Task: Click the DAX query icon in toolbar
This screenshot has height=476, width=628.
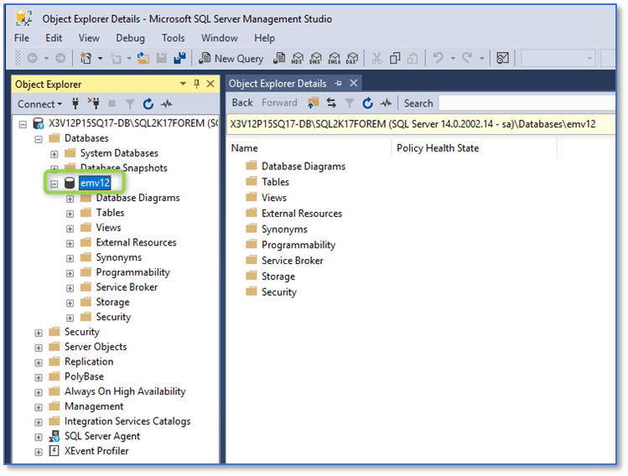Action: (x=351, y=59)
